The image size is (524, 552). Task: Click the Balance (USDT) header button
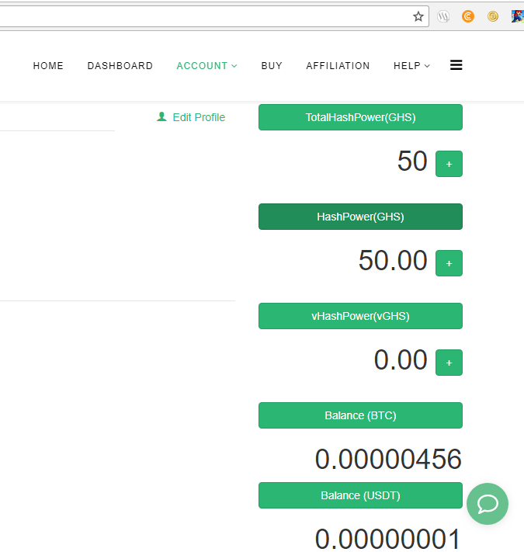point(360,495)
